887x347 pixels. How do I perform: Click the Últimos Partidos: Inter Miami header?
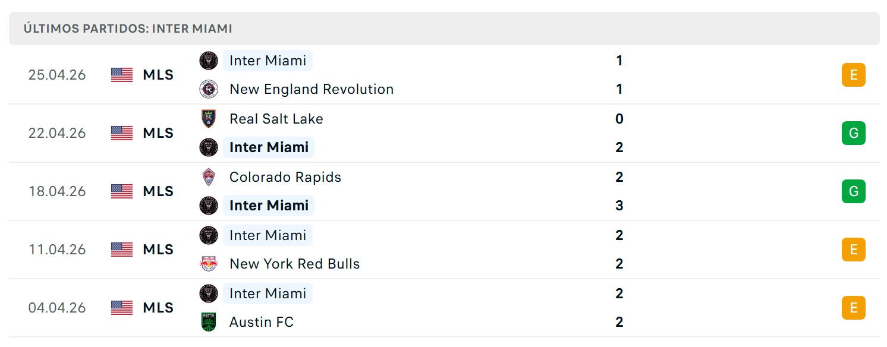click(x=128, y=29)
